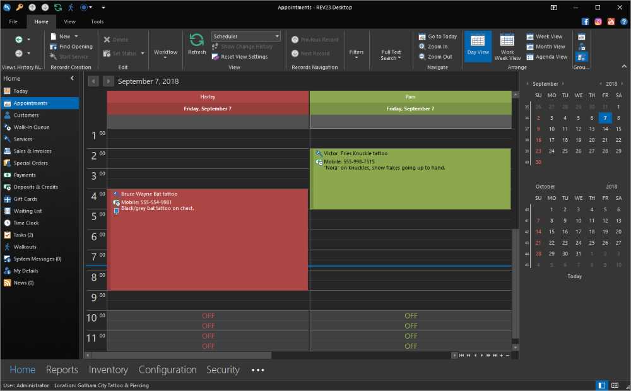The width and height of the screenshot is (631, 391).
Task: Zoom In on the scheduler
Action: [x=433, y=47]
